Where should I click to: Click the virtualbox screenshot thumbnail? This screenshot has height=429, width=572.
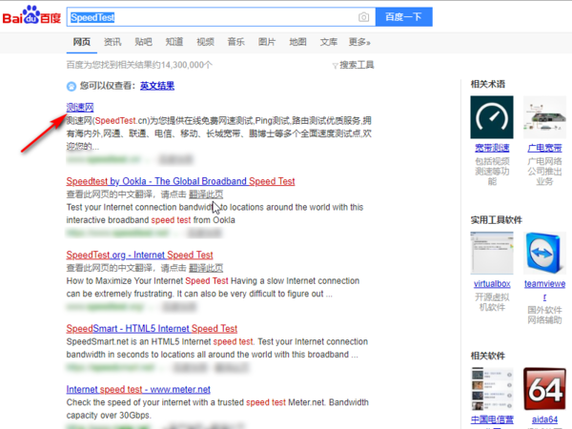coord(492,253)
